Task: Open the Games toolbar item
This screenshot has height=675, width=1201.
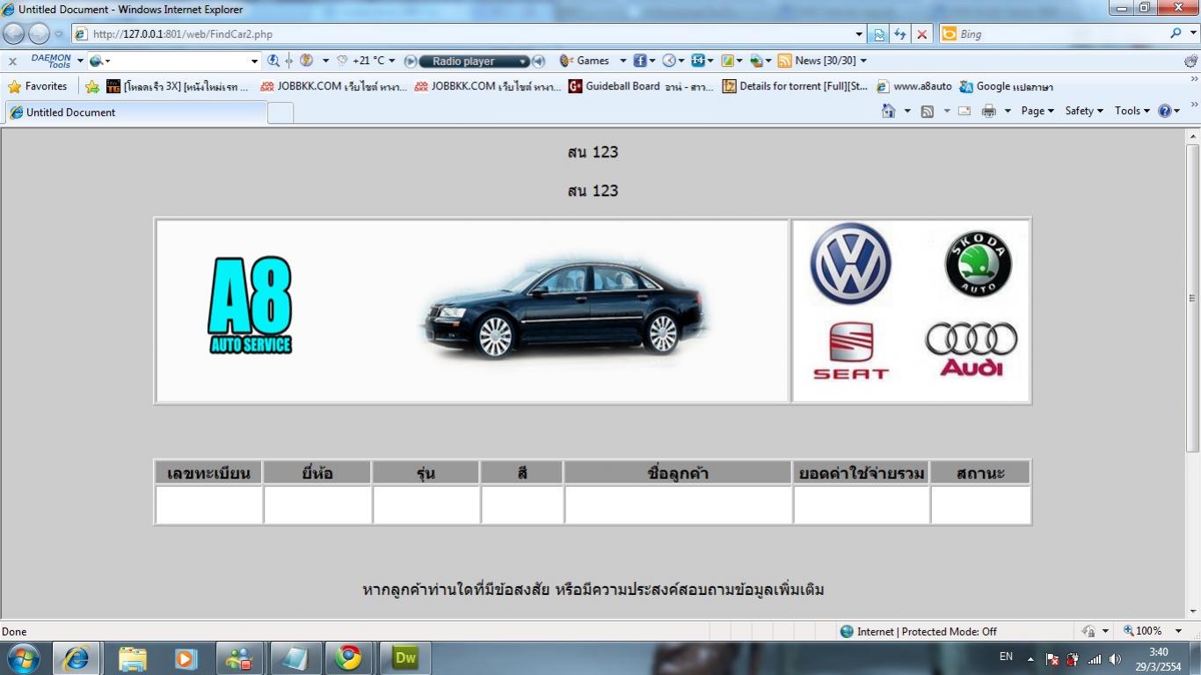Action: pyautogui.click(x=585, y=61)
